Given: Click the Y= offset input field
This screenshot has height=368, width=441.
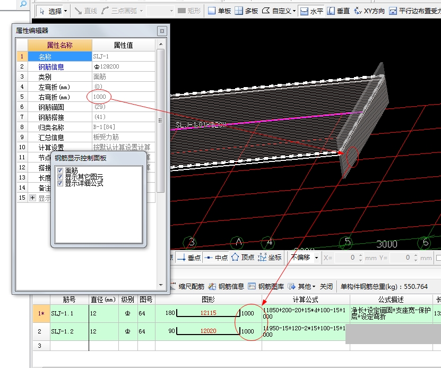Looking at the screenshot, I should tap(401, 258).
